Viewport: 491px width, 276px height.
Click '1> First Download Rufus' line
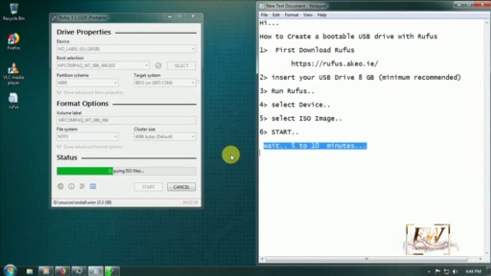(307, 50)
